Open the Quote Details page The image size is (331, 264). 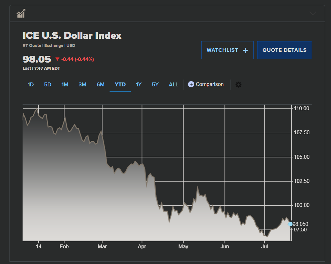(284, 50)
